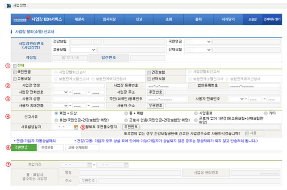Open the calendar icon for 사유발생일자
Screen dimensions: 287x190
(x=76, y=127)
